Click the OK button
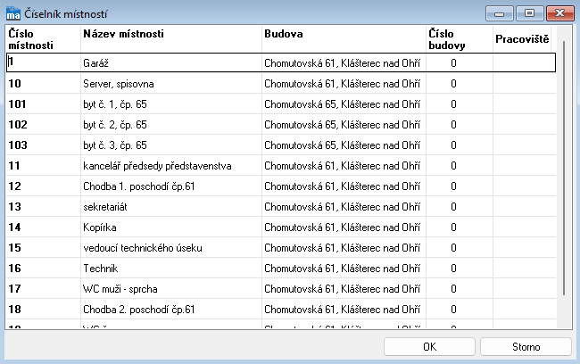580x364 pixels. pos(429,347)
